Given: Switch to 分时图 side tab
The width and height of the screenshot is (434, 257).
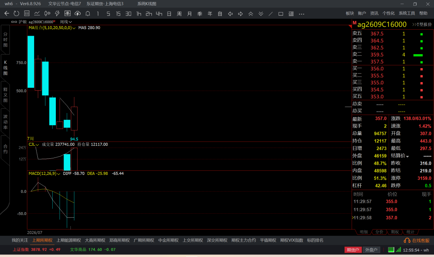Looking at the screenshot, I should coord(5,39).
